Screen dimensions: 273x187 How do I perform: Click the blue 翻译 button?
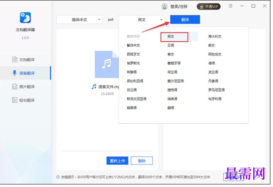click(185, 19)
